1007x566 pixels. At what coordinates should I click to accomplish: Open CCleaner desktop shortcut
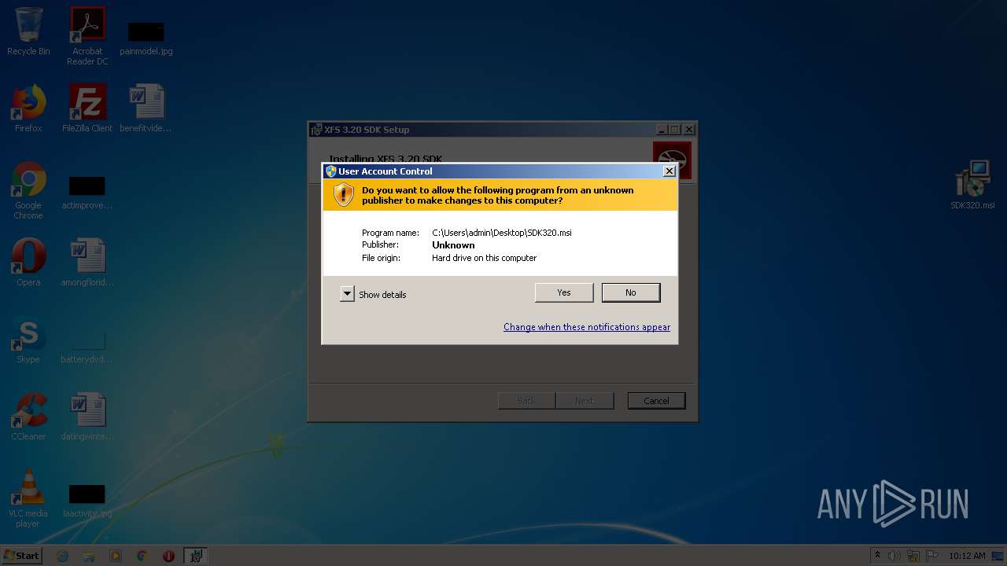(28, 417)
